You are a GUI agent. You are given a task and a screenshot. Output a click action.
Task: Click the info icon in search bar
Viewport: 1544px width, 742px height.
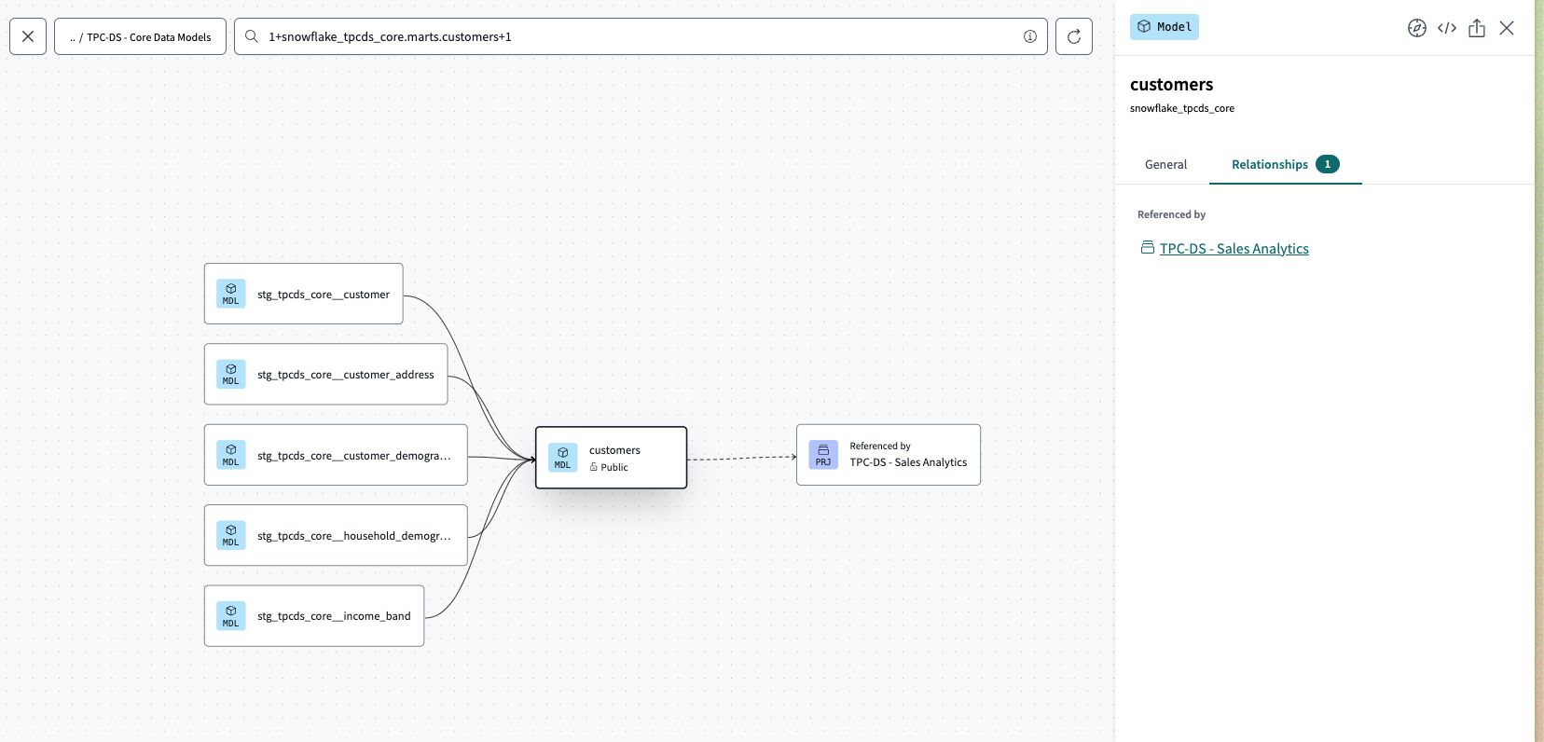[x=1029, y=36]
